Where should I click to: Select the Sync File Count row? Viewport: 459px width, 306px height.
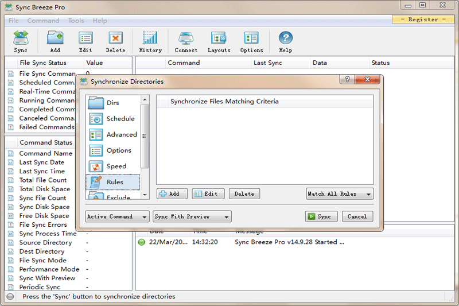point(41,198)
